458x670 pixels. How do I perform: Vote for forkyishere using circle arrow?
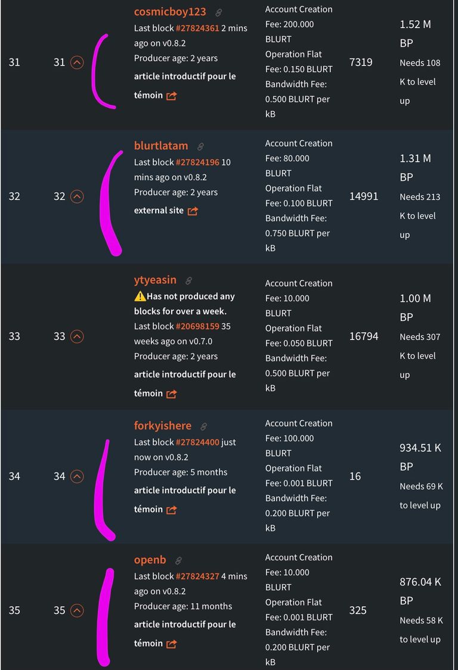coord(77,477)
